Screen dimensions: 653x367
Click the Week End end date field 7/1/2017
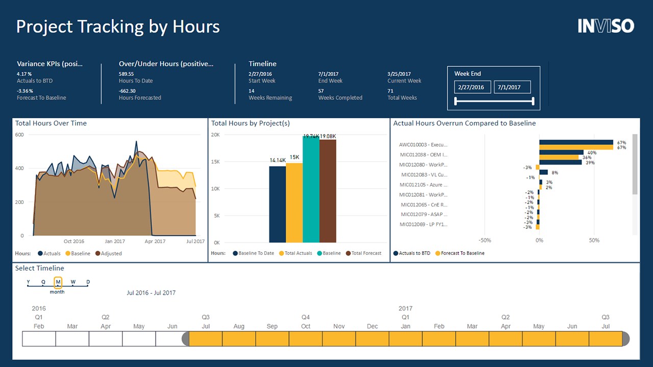point(512,87)
